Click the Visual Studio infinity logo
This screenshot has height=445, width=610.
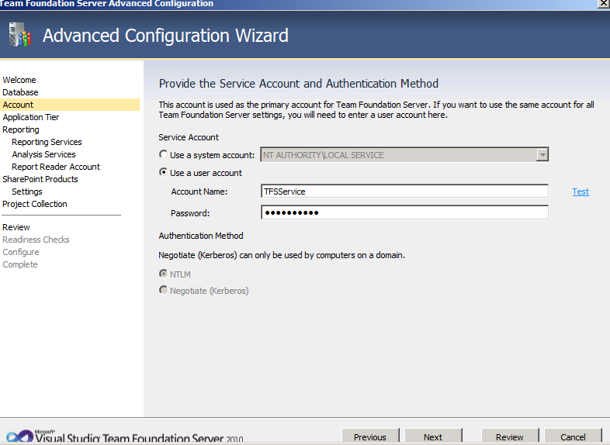pyautogui.click(x=20, y=436)
